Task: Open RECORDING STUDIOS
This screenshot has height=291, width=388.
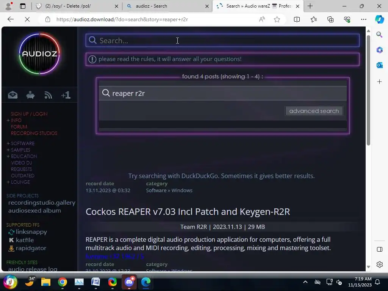Action: [34, 133]
